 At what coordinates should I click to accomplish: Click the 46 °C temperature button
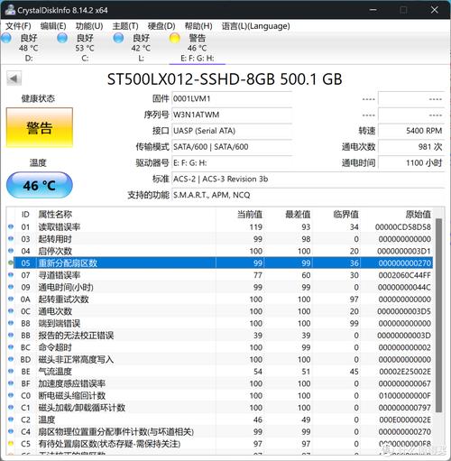click(40, 185)
